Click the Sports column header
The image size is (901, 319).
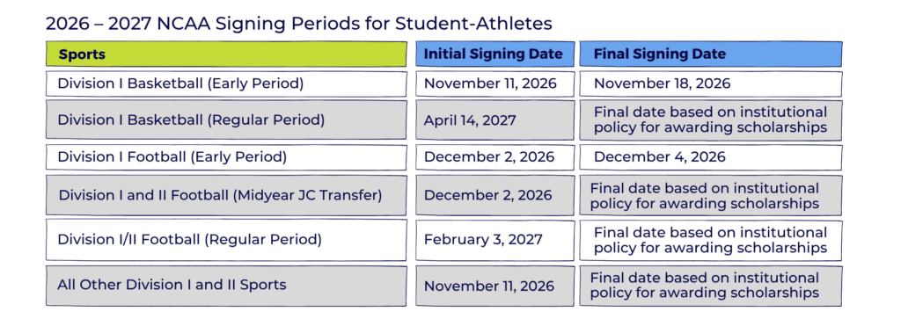(x=226, y=54)
